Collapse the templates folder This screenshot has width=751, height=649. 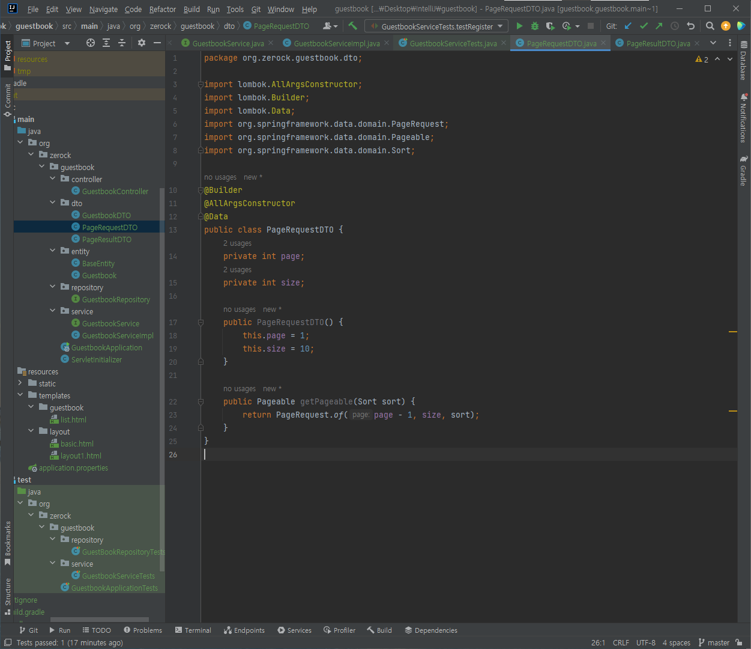coord(20,395)
